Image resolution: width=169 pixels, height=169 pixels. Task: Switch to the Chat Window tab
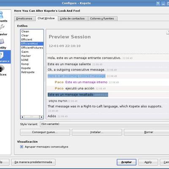(x=46, y=18)
